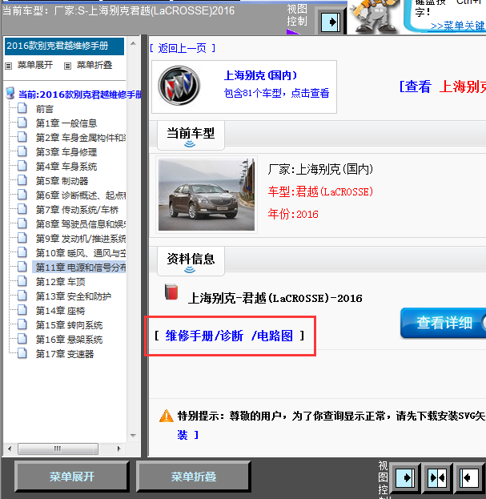
Task: Click the computer icon next to 当前:2016款
Action: pyautogui.click(x=10, y=93)
